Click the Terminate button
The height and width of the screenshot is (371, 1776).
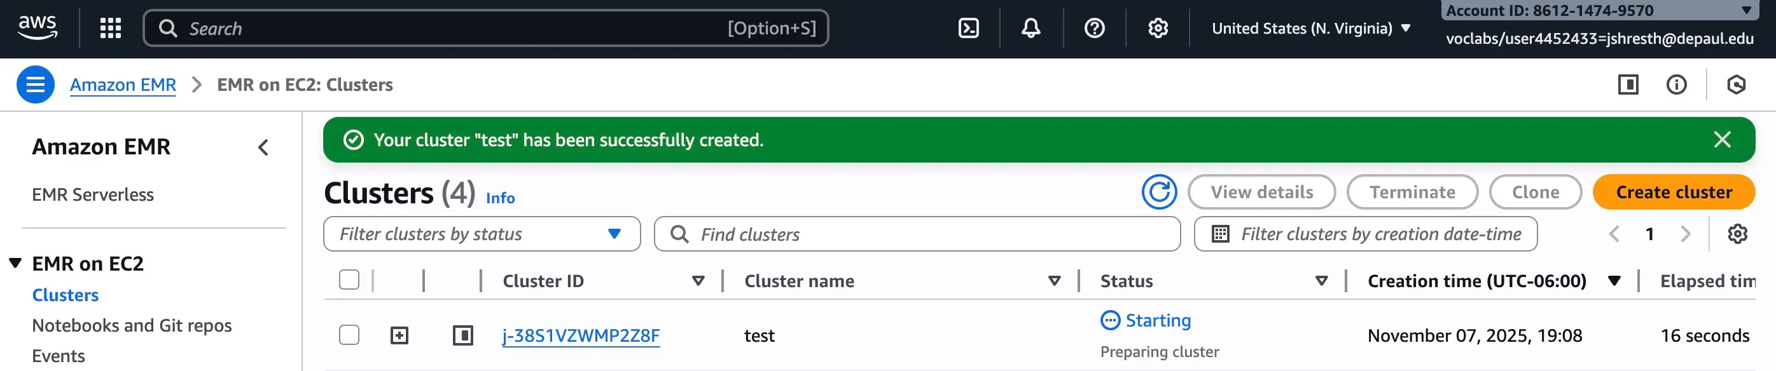click(1412, 192)
